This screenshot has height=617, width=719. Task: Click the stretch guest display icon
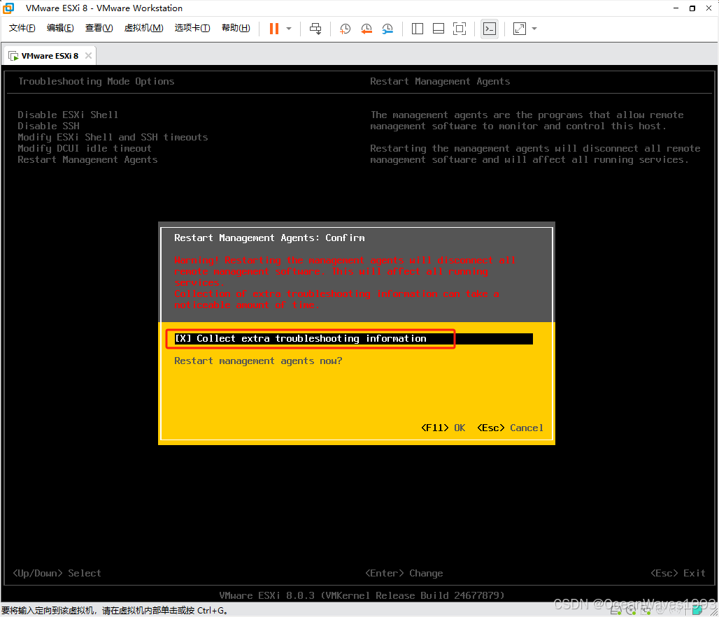coord(520,29)
